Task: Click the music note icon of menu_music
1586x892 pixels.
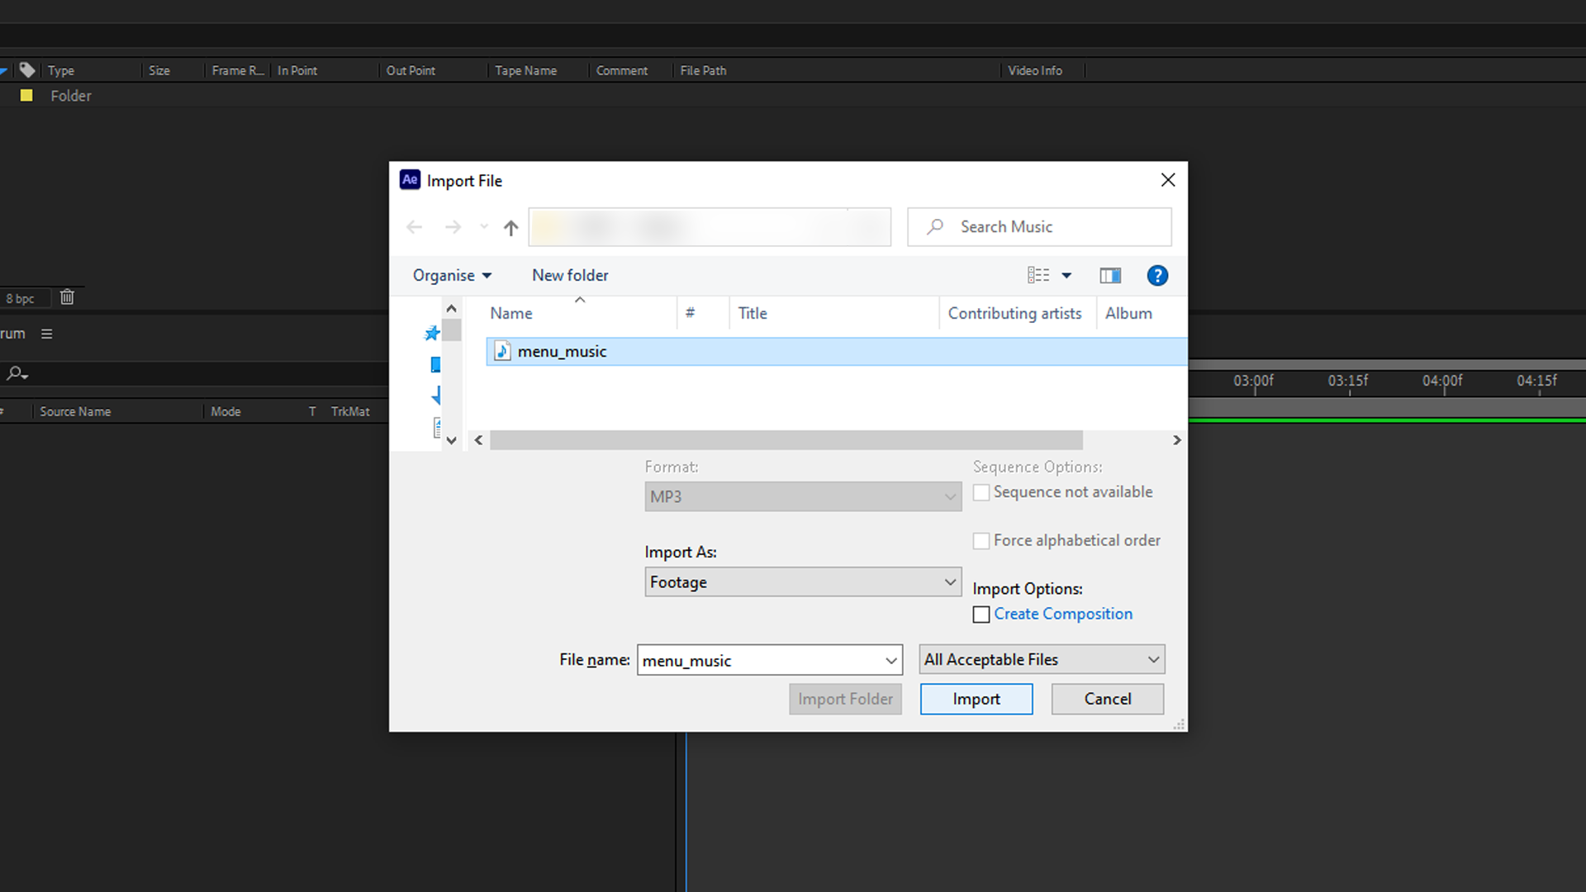Action: tap(502, 352)
